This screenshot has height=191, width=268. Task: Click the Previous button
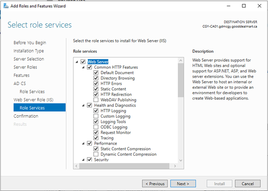pos(155,184)
